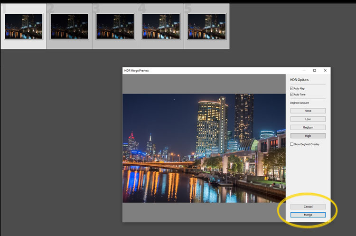Minimize the HDR Merge Preview window
Image resolution: width=356 pixels, height=236 pixels.
click(x=304, y=70)
